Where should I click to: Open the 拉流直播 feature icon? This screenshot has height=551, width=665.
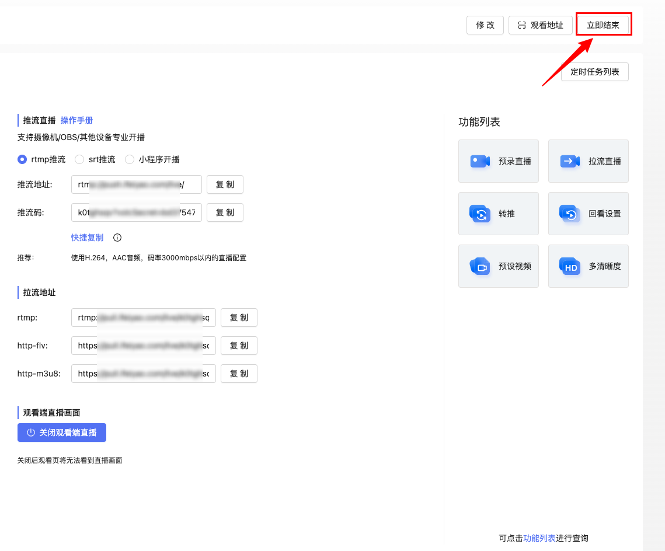(570, 161)
